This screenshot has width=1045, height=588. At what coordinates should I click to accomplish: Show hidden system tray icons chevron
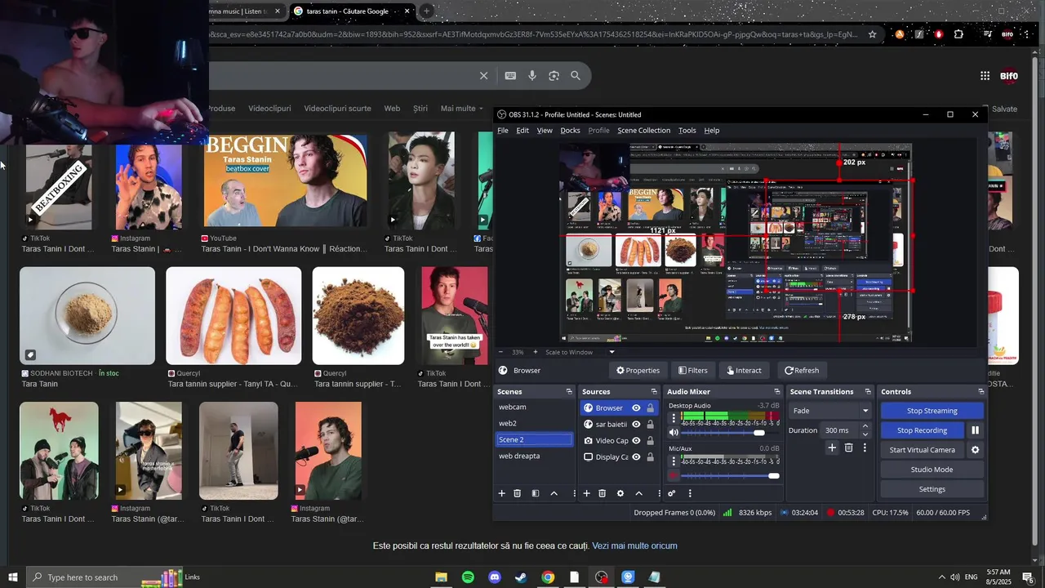941,577
